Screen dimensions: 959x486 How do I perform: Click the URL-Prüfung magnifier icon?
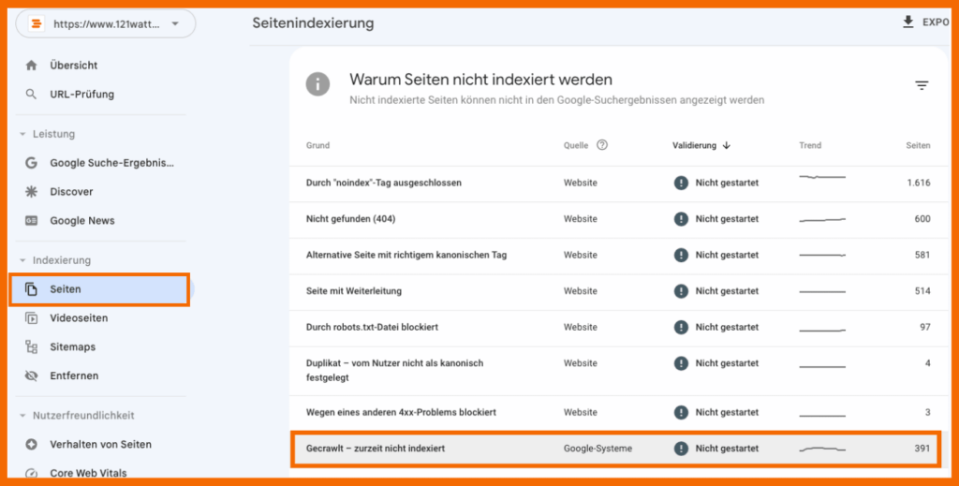pyautogui.click(x=32, y=95)
